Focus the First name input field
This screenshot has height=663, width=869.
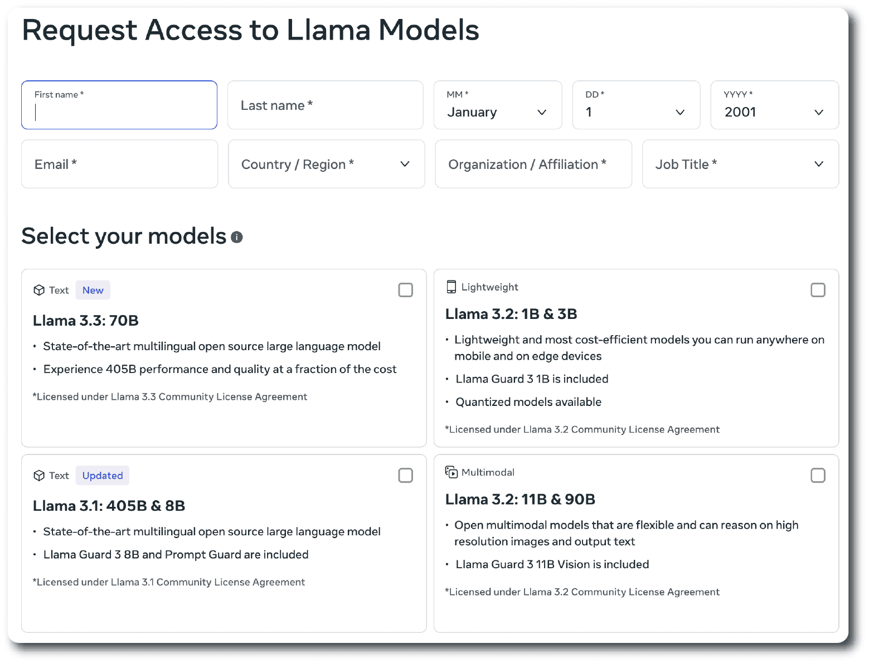[x=119, y=105]
